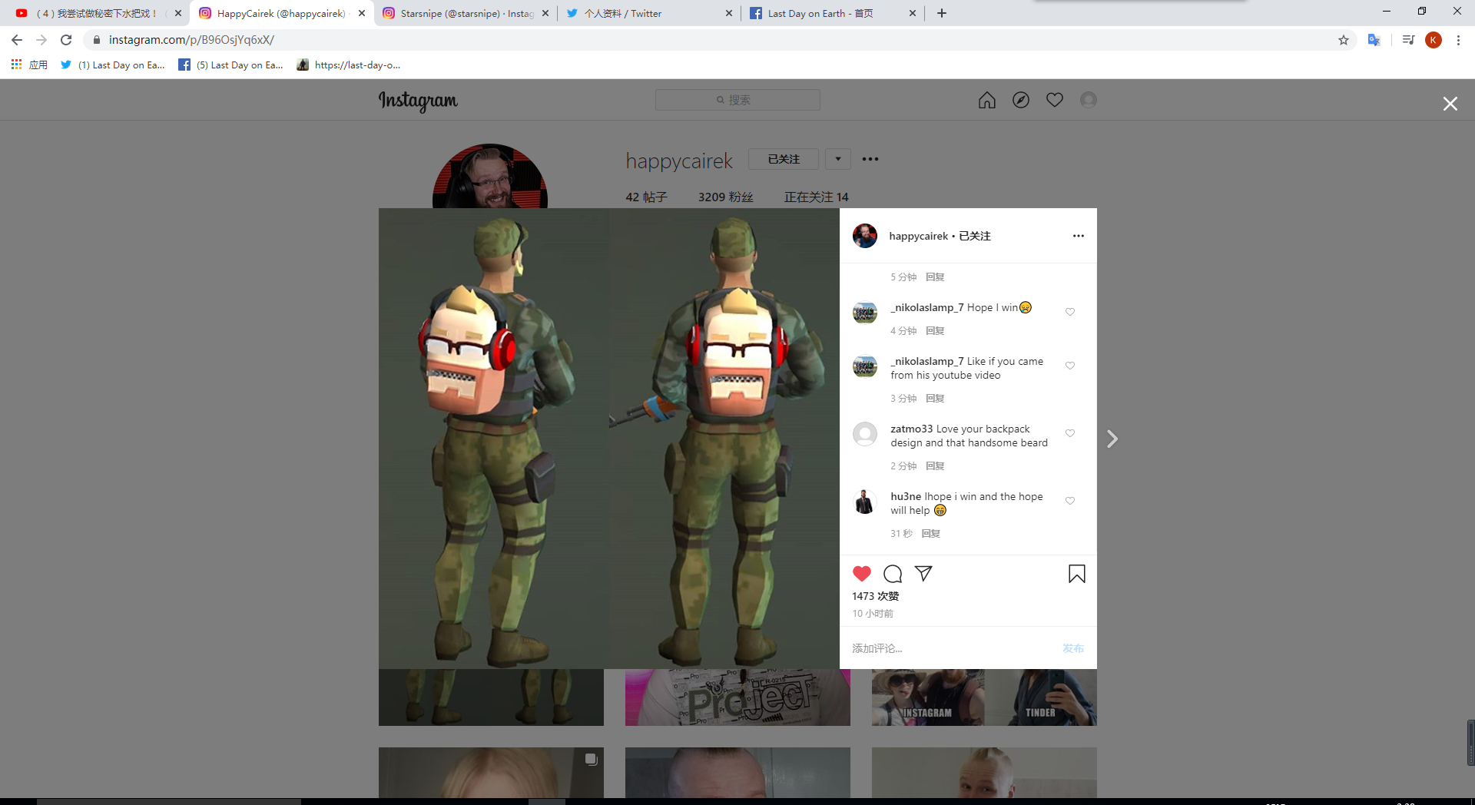Click the blue post comment button

[1072, 648]
